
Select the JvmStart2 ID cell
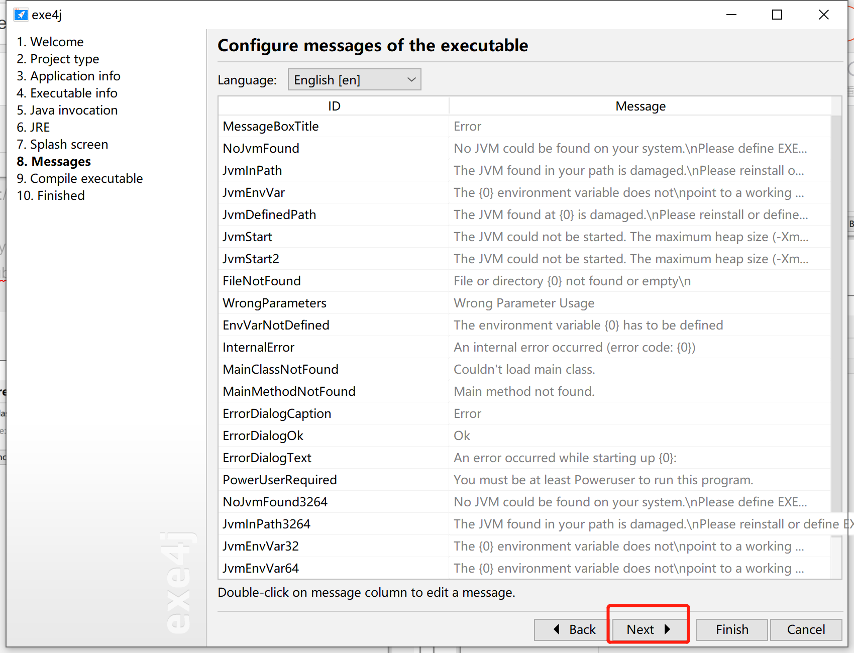[334, 259]
